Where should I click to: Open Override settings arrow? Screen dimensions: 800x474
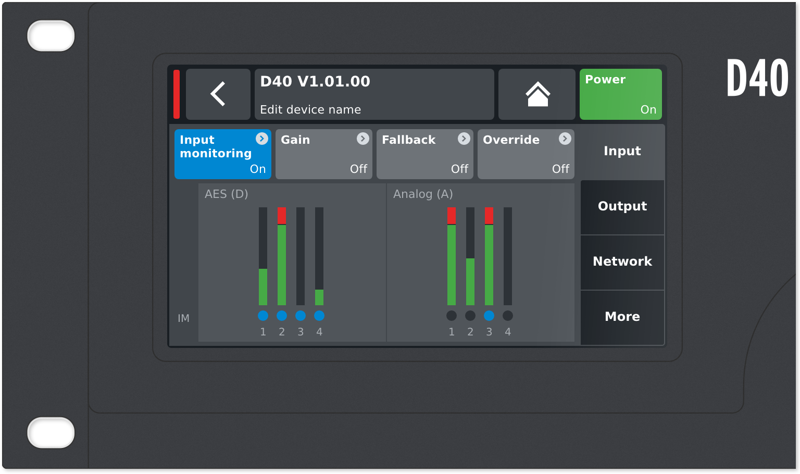coord(565,139)
